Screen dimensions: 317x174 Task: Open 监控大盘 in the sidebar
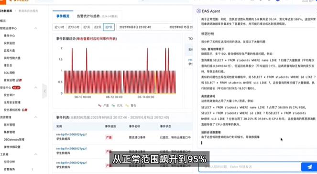click(x=9, y=51)
